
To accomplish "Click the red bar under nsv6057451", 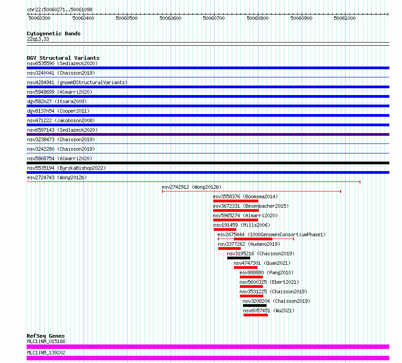I will 256,315.
